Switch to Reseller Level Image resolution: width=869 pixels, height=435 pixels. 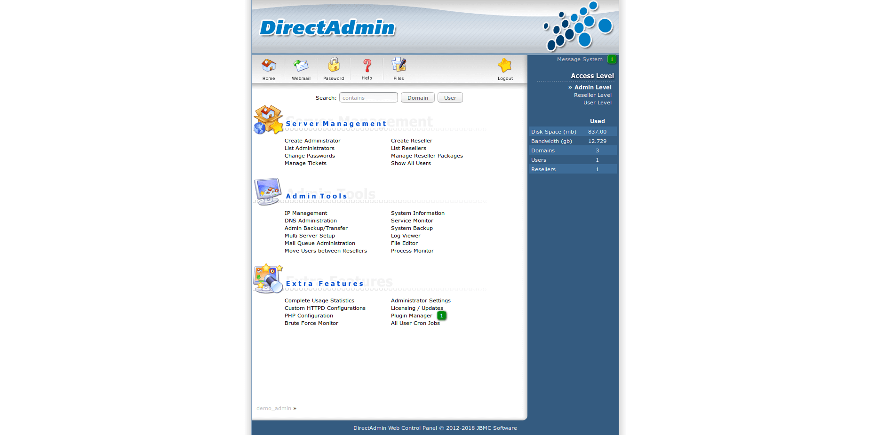593,95
